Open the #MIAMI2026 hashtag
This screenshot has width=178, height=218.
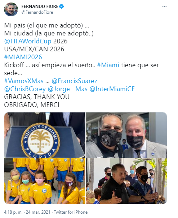tap(23, 57)
